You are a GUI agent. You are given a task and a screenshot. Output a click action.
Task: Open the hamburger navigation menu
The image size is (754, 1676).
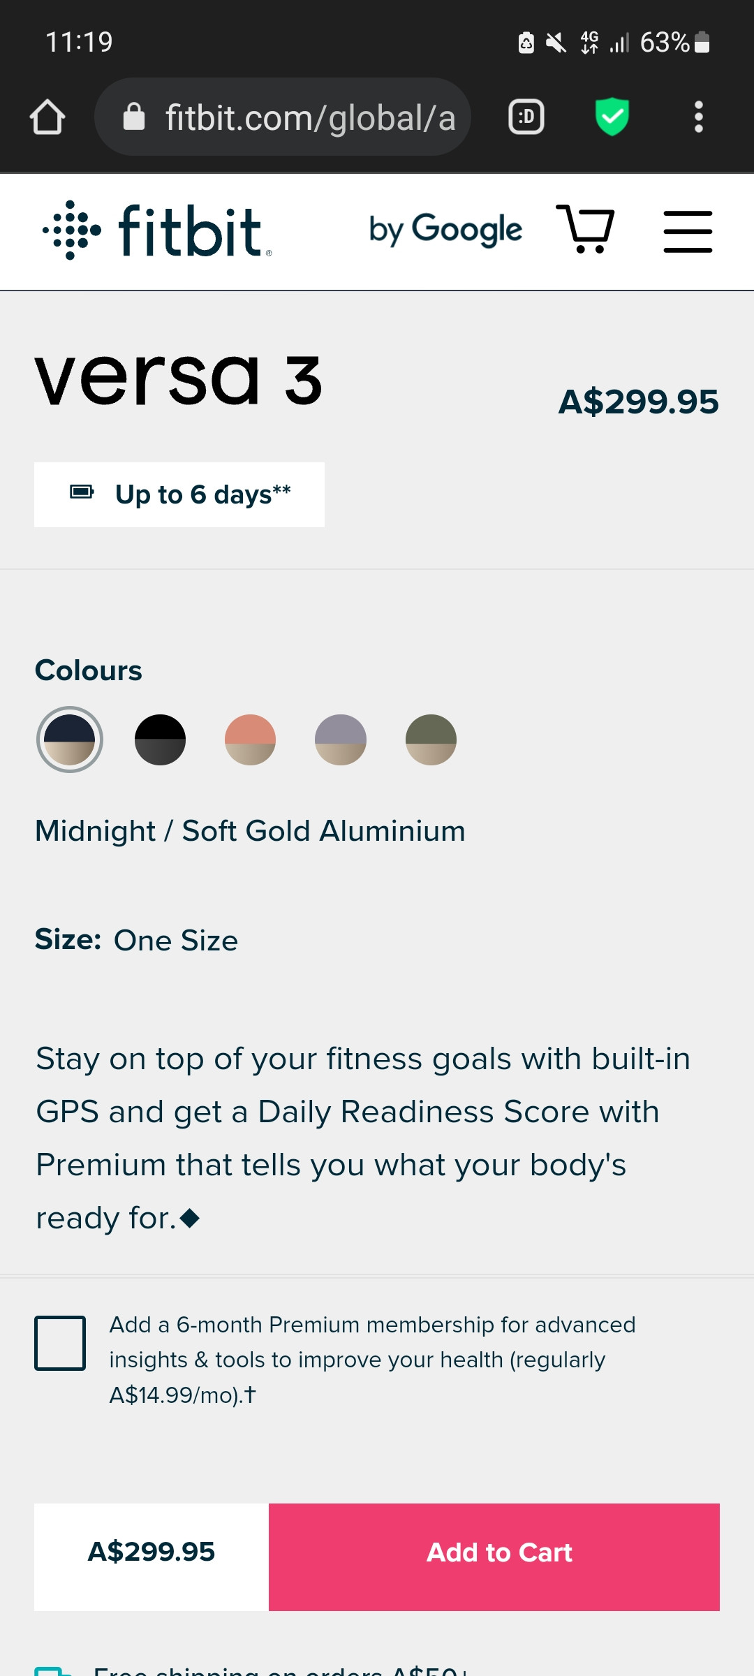688,231
